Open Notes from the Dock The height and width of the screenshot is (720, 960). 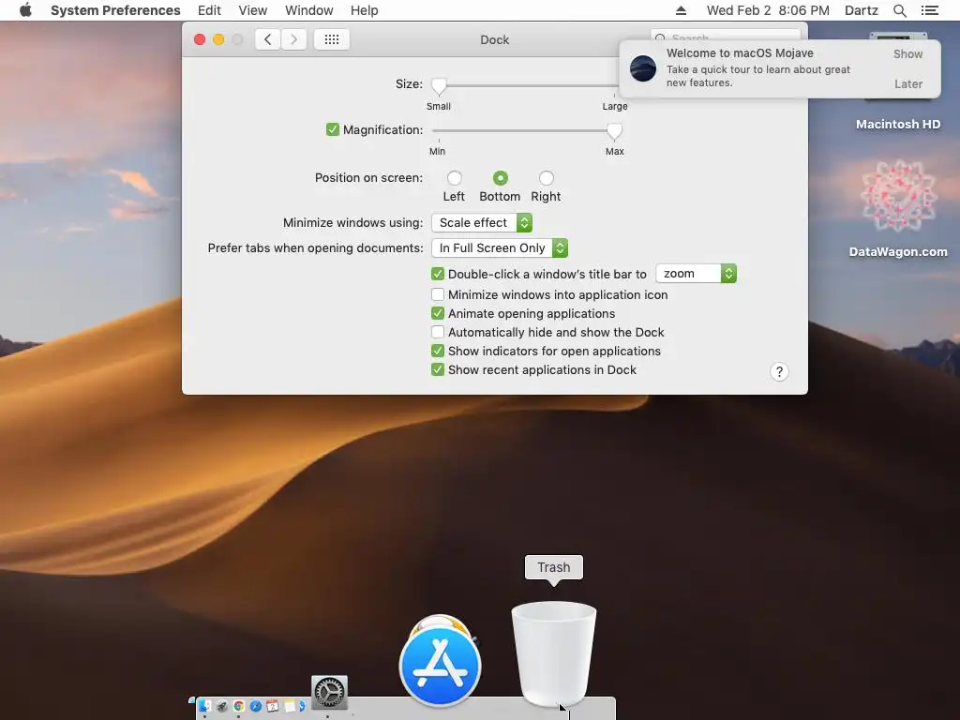(x=289, y=706)
